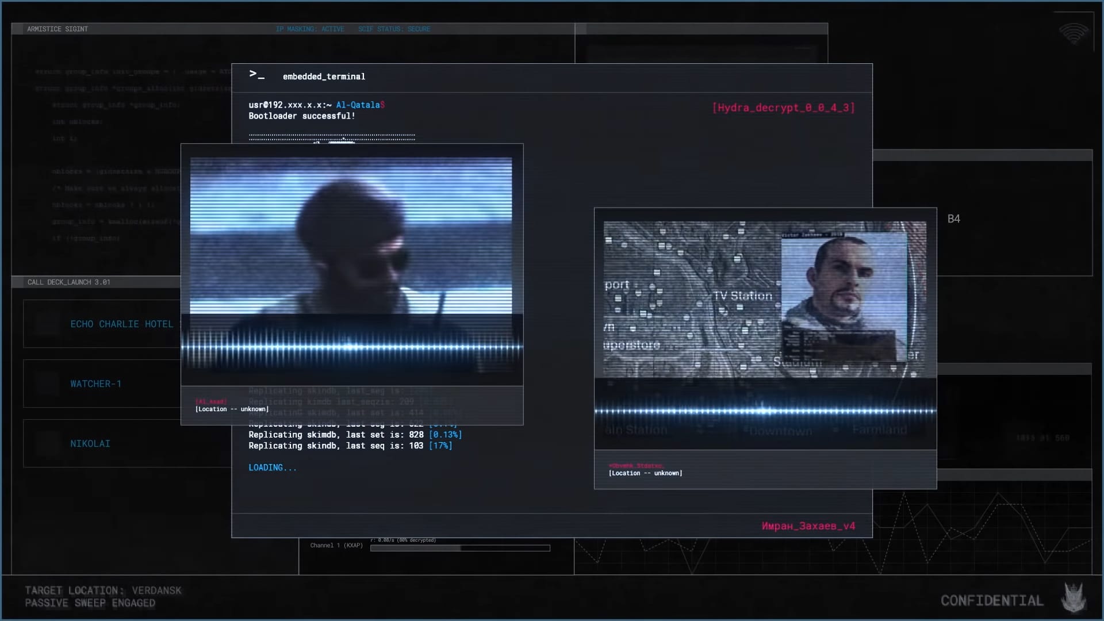Viewport: 1104px width, 621px height.
Task: Select the ECHO CHARLIE HOTEL call entry
Action: [121, 324]
